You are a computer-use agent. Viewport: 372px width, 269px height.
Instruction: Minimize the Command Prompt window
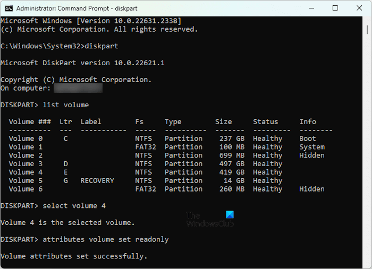(x=311, y=8)
